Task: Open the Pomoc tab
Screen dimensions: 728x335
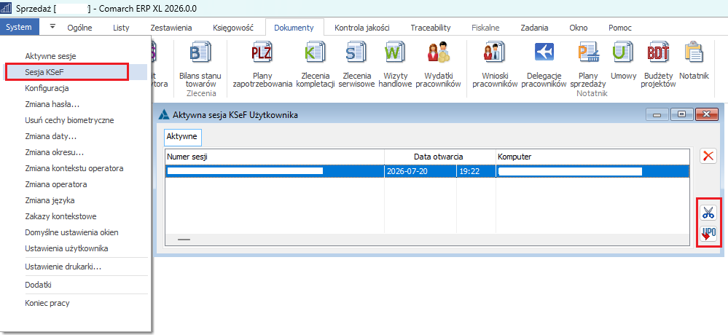Action: tap(620, 28)
